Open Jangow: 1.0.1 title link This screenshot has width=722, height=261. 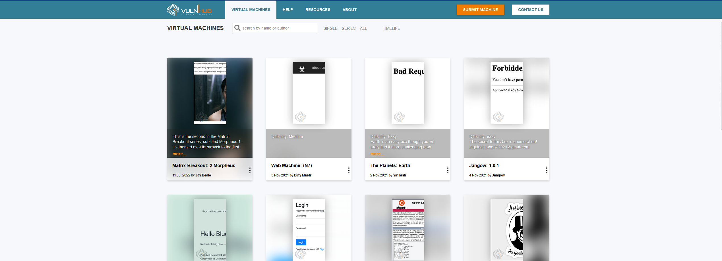click(484, 165)
